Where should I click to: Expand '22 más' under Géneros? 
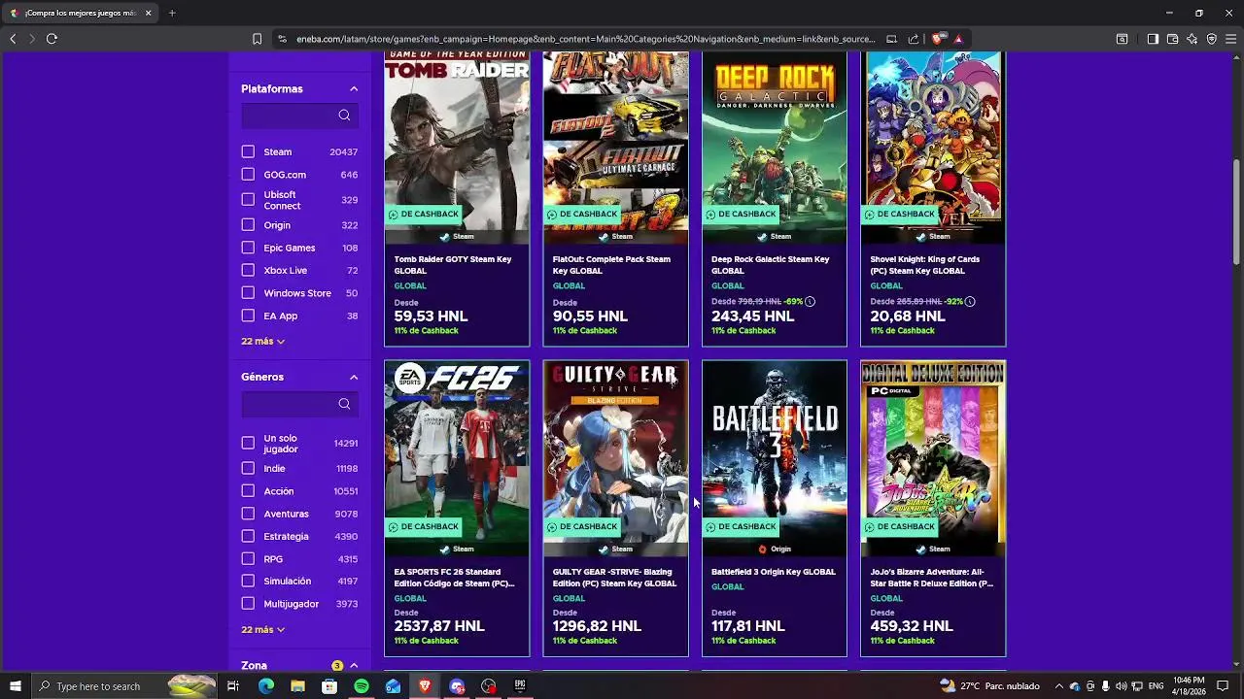pyautogui.click(x=262, y=629)
